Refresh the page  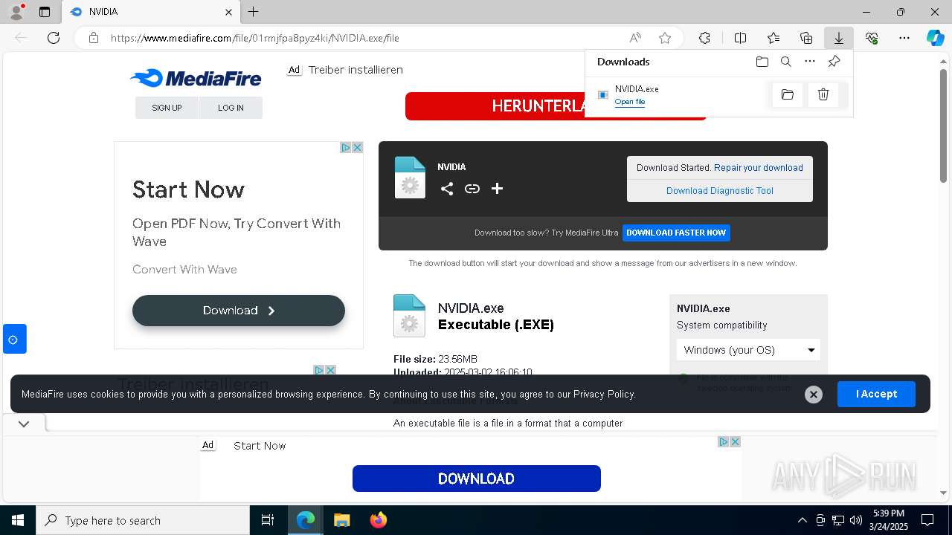point(54,38)
